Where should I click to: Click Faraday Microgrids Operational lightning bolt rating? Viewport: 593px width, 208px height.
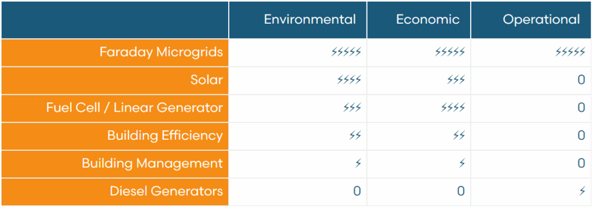(x=570, y=52)
